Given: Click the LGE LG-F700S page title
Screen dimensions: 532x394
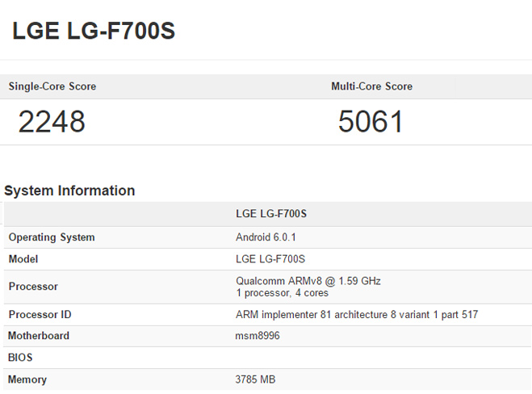Looking at the screenshot, I should coord(94,31).
